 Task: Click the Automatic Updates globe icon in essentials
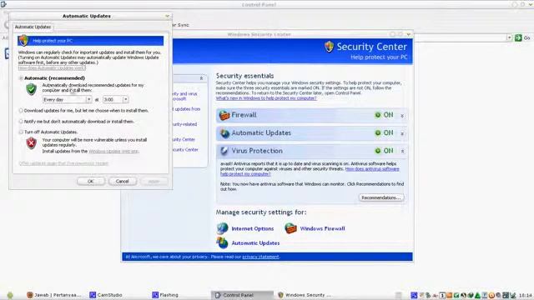224,133
